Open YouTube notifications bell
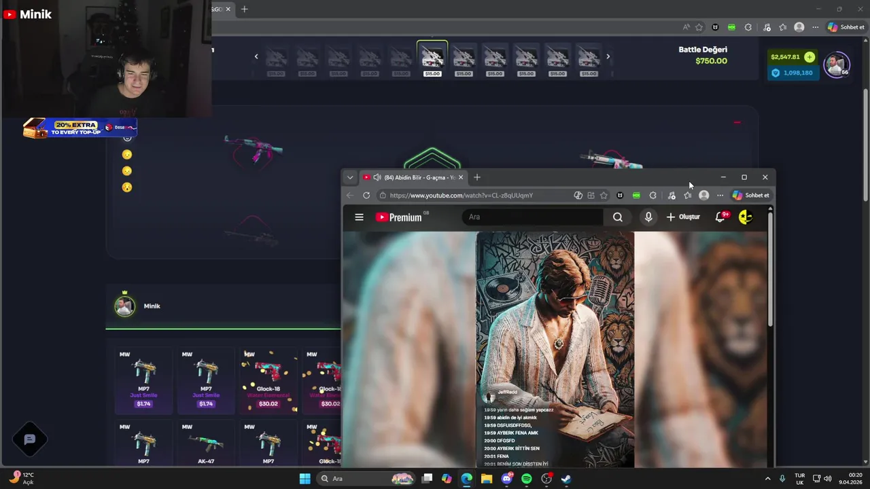This screenshot has width=870, height=489. point(720,217)
